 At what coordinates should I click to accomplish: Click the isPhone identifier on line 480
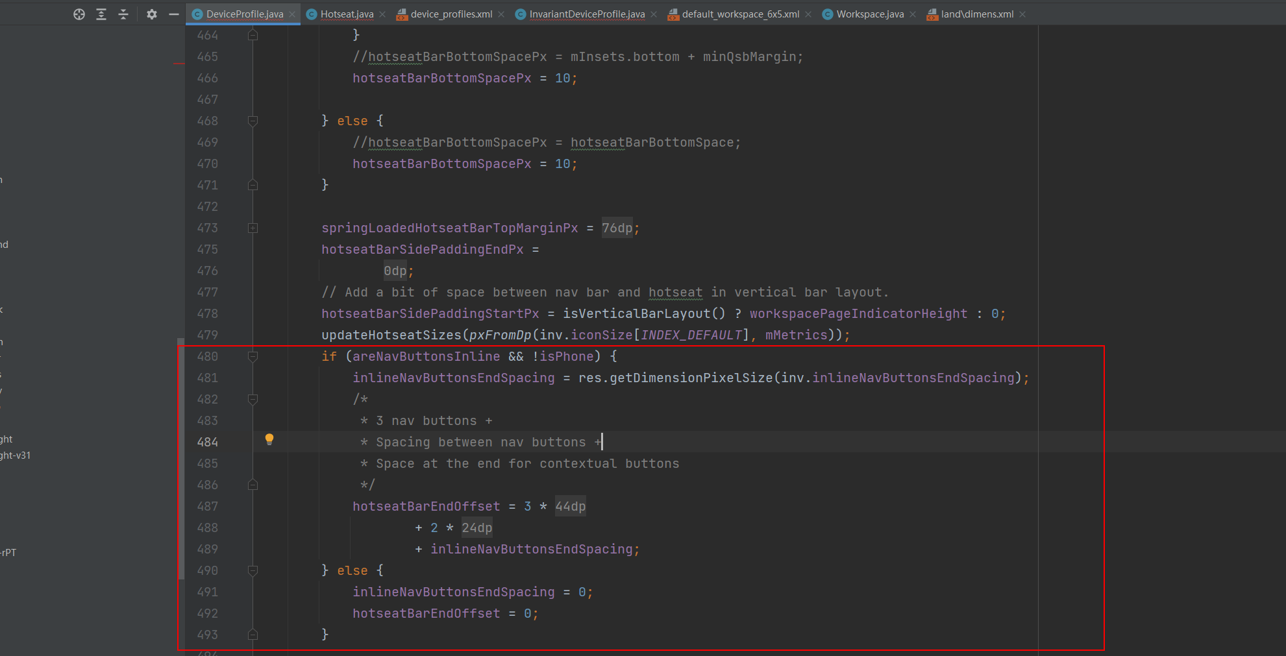pos(567,356)
